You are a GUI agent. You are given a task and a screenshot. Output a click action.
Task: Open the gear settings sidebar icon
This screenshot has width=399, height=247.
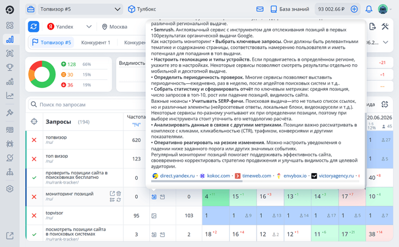point(9,189)
